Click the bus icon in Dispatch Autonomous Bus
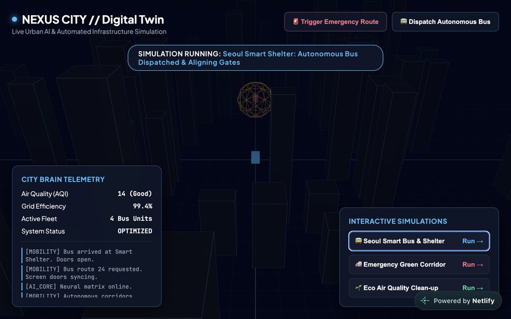Image resolution: width=511 pixels, height=319 pixels. [403, 22]
